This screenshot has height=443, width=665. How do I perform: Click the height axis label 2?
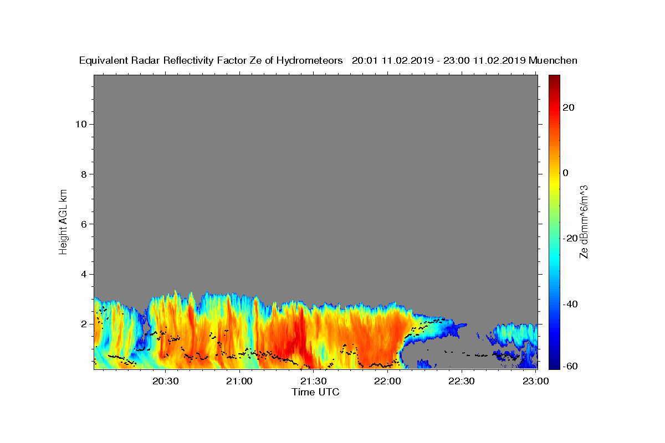tap(83, 324)
